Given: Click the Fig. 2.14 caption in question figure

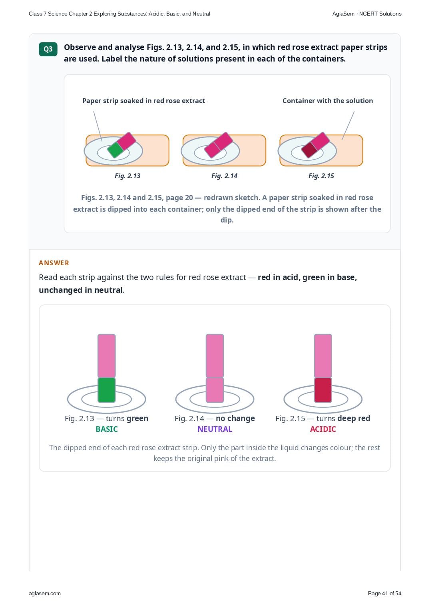Looking at the screenshot, I should pyautogui.click(x=224, y=176).
